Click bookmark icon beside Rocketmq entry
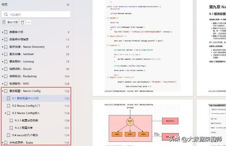The width and height of the screenshot is (226, 146). (x=6, y=76)
